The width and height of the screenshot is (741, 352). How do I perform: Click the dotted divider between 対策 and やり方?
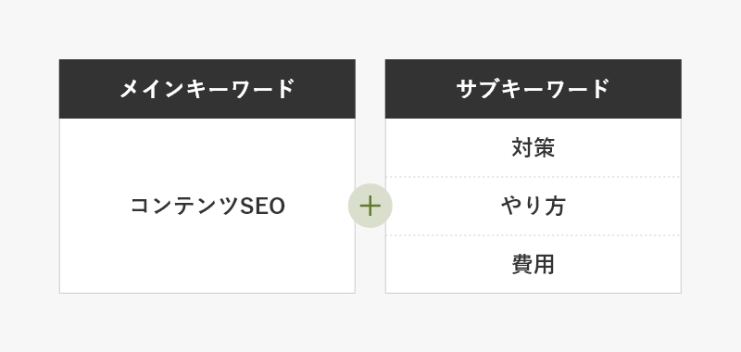[534, 177]
